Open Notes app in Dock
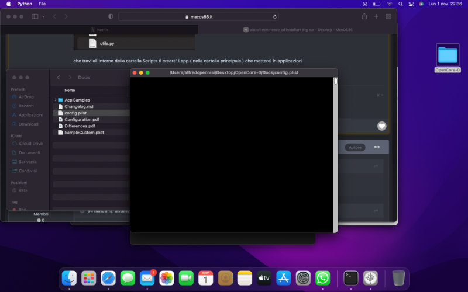Screen dimensions: 468x292 click(x=245, y=278)
